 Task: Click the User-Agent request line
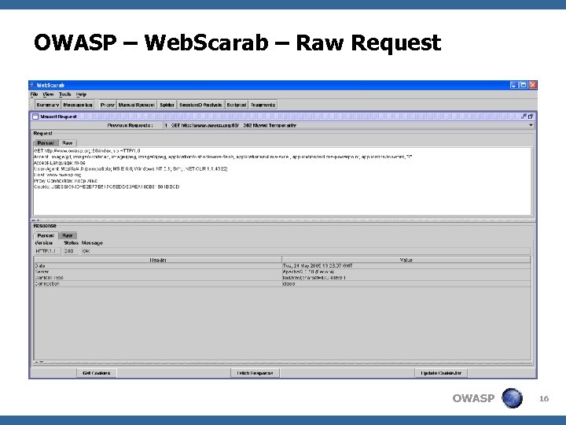pos(130,168)
